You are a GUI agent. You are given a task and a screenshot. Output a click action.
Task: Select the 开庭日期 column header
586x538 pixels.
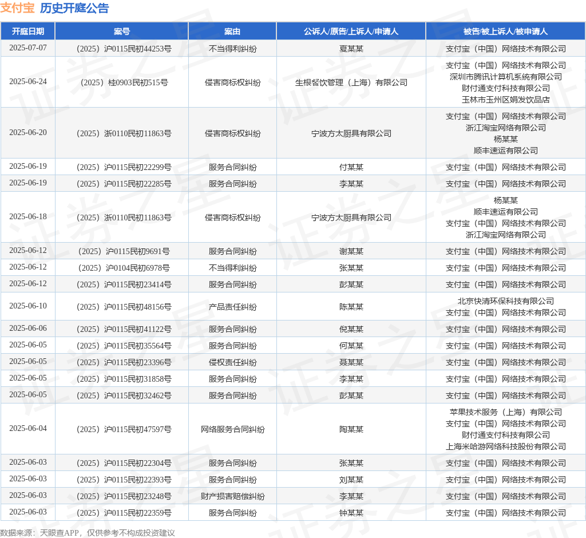(x=28, y=31)
